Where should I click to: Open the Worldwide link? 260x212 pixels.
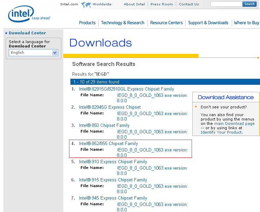click(x=102, y=4)
